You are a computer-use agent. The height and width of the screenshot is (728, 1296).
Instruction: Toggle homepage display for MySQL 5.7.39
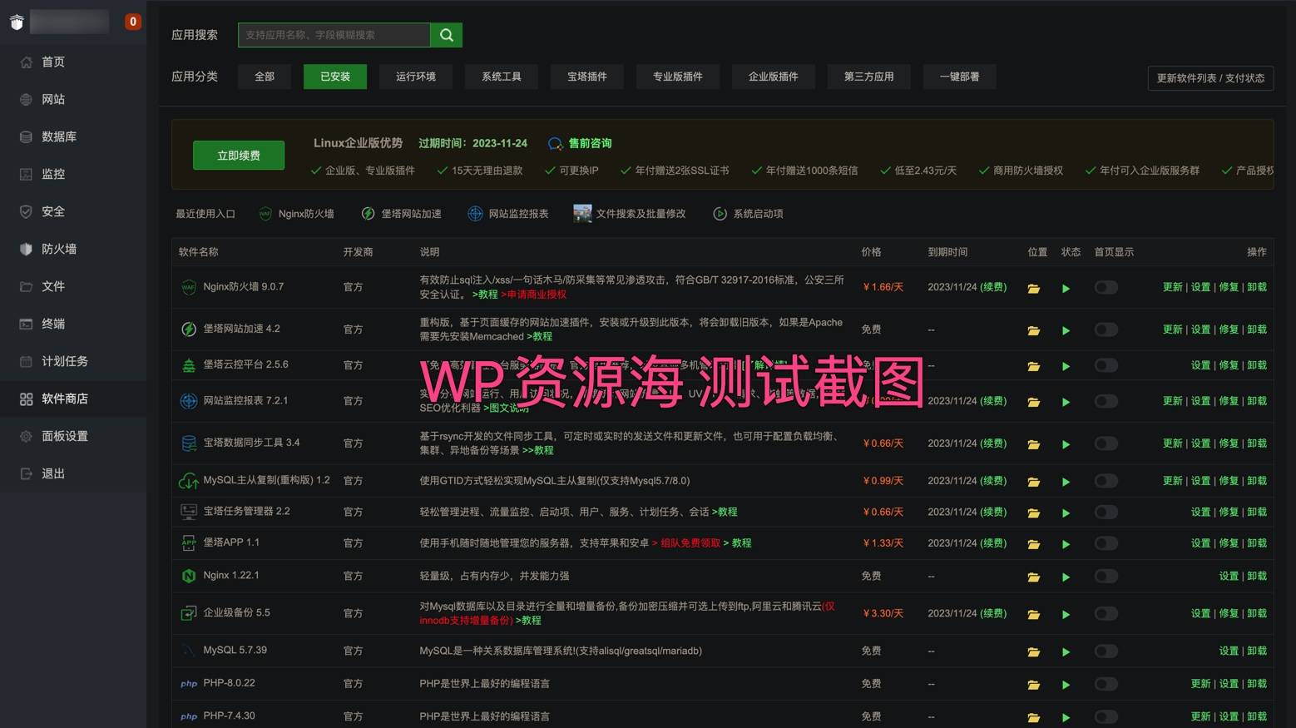coord(1106,651)
